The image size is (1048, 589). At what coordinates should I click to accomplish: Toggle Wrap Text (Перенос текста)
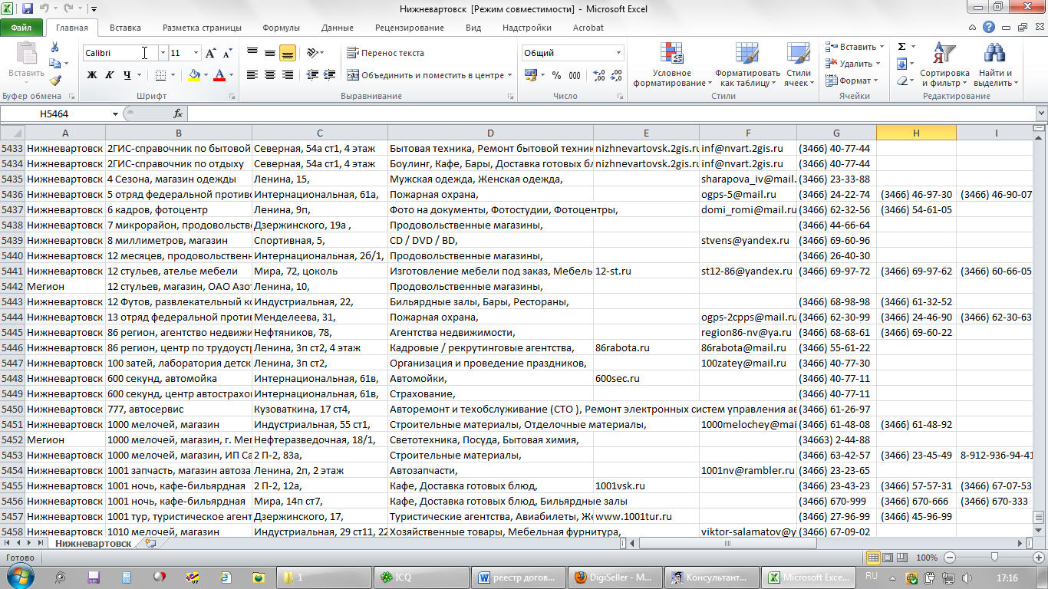click(385, 53)
